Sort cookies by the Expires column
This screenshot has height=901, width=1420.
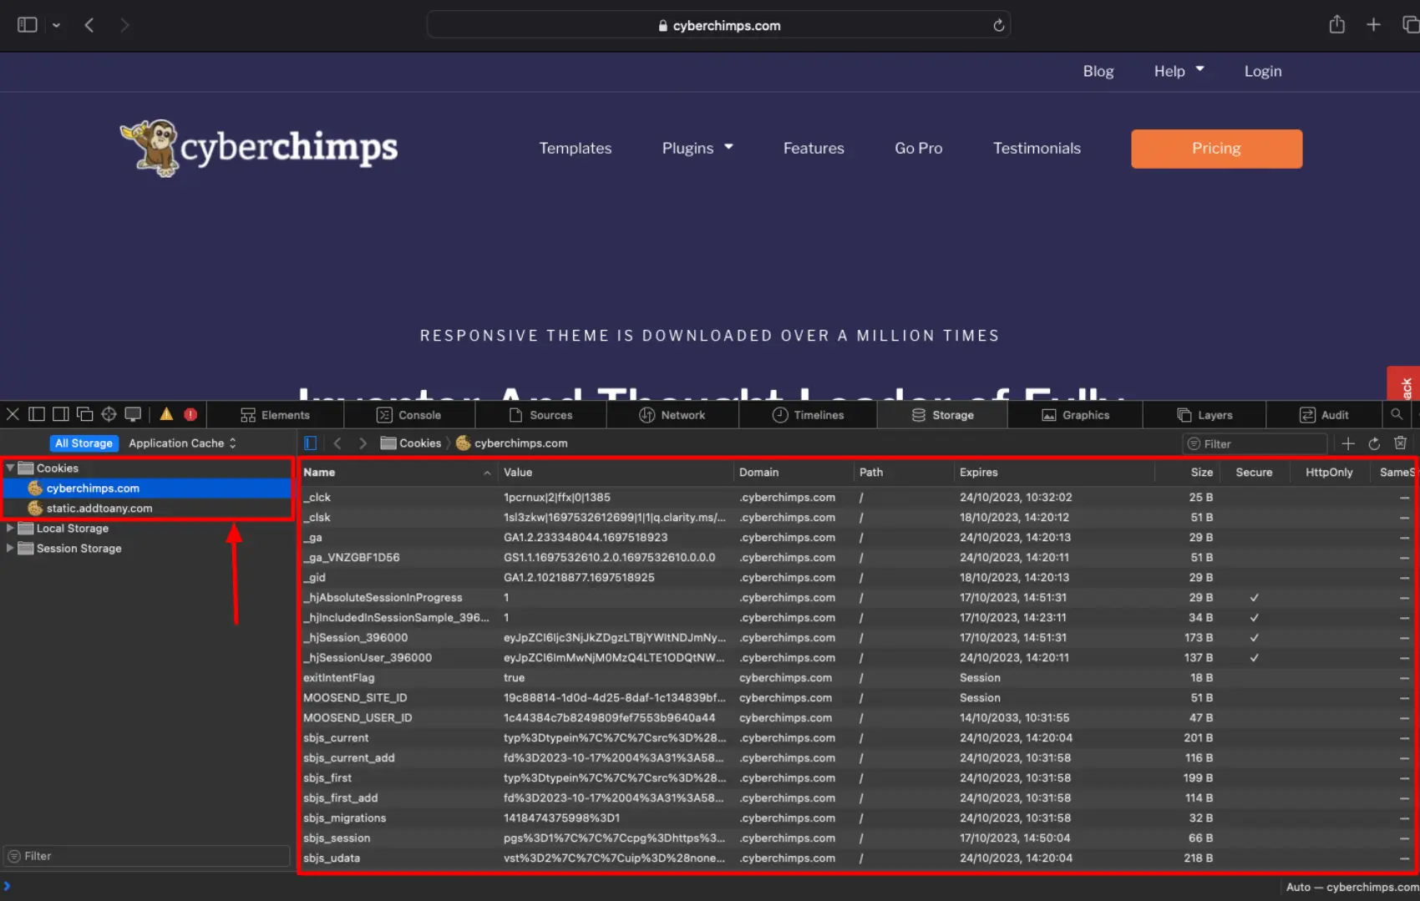pyautogui.click(x=1054, y=473)
